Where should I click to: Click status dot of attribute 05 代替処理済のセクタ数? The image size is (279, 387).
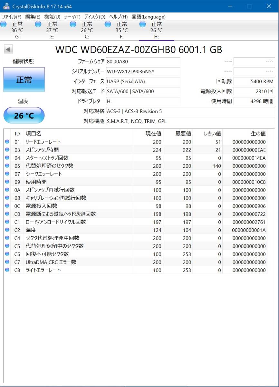pyautogui.click(x=7, y=166)
